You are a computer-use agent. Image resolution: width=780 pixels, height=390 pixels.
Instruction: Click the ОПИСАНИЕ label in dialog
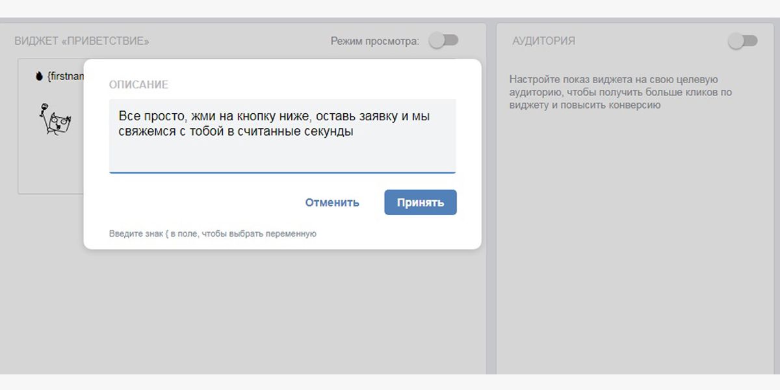click(138, 85)
